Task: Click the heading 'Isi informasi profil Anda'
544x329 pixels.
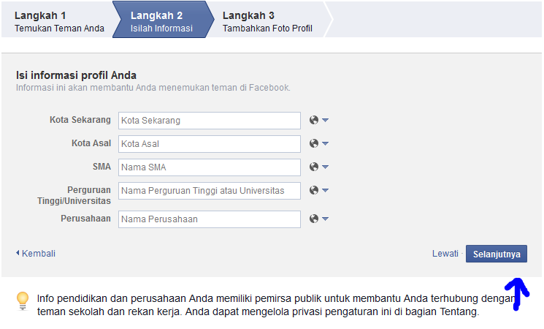Action: pyautogui.click(x=77, y=75)
